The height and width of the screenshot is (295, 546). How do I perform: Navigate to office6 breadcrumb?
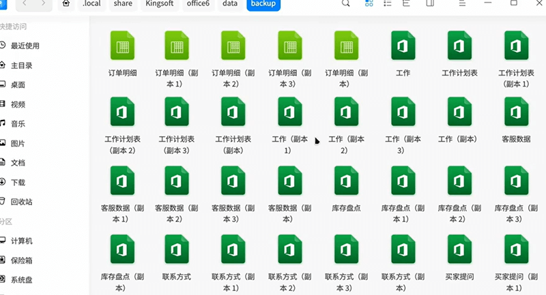pos(198,4)
